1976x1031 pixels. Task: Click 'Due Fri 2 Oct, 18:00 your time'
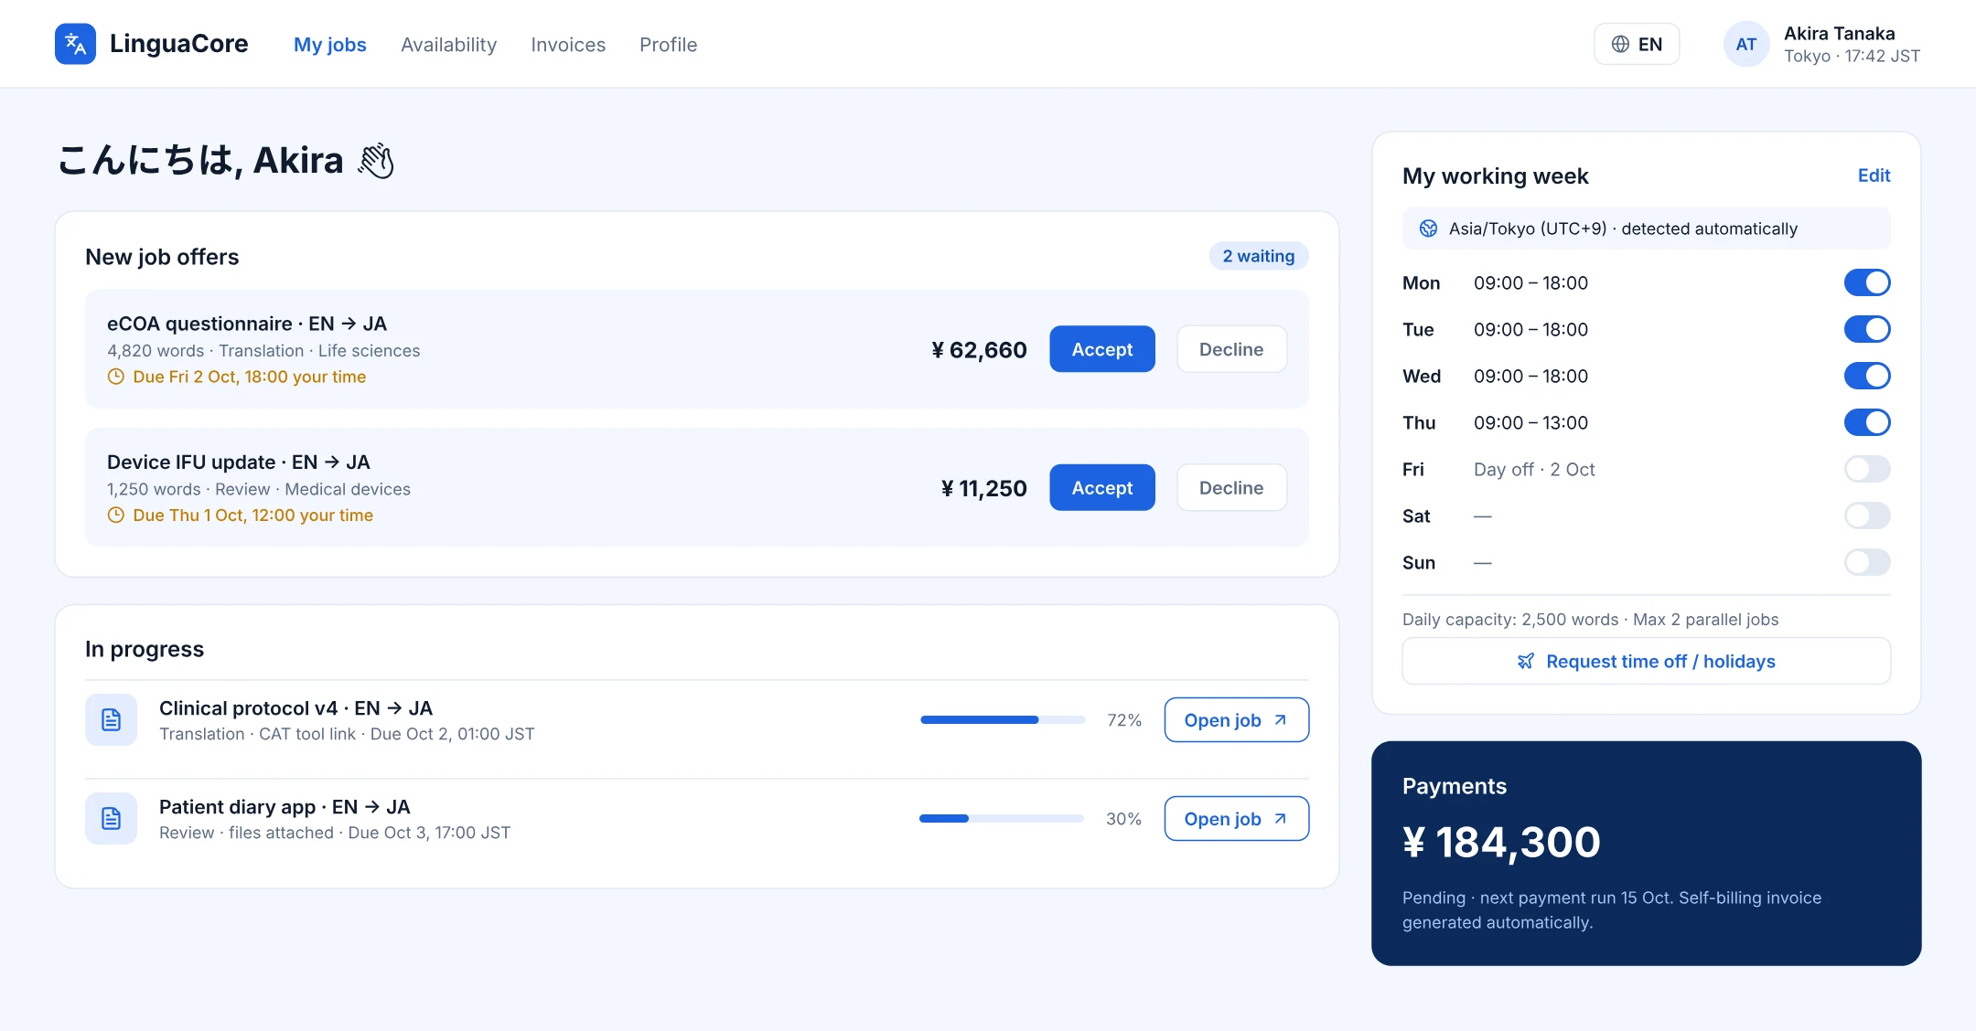(x=250, y=377)
